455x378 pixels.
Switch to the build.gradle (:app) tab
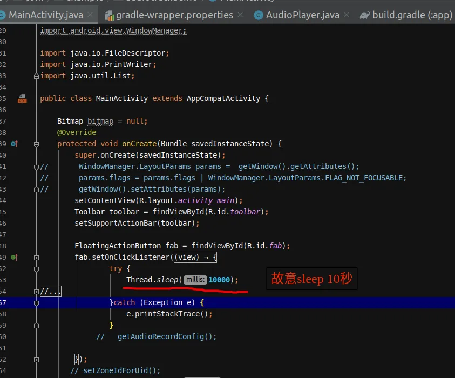coord(412,15)
